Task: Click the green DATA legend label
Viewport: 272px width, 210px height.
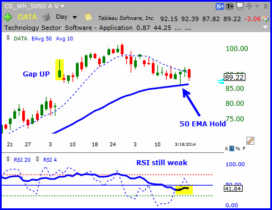Action: tap(20, 39)
